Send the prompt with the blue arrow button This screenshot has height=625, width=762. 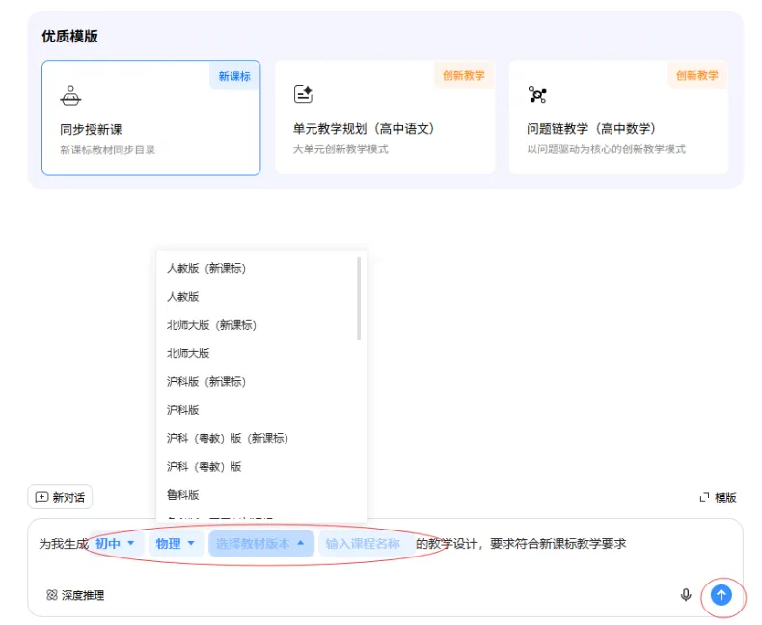[721, 595]
